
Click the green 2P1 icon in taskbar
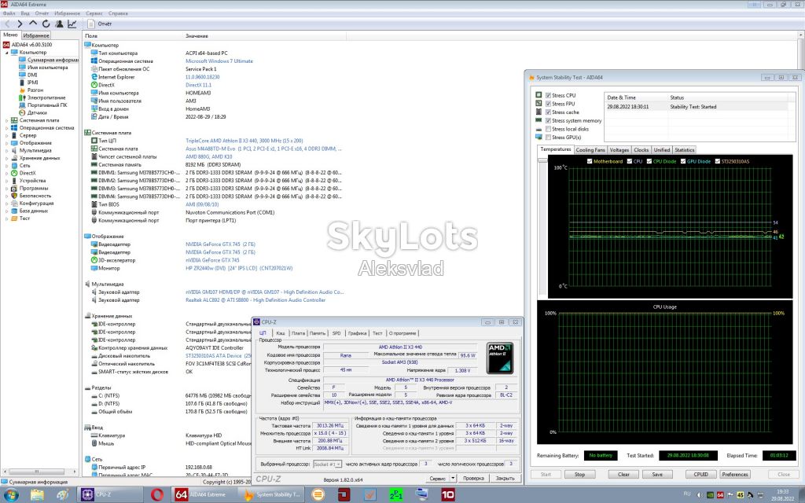pos(396,494)
